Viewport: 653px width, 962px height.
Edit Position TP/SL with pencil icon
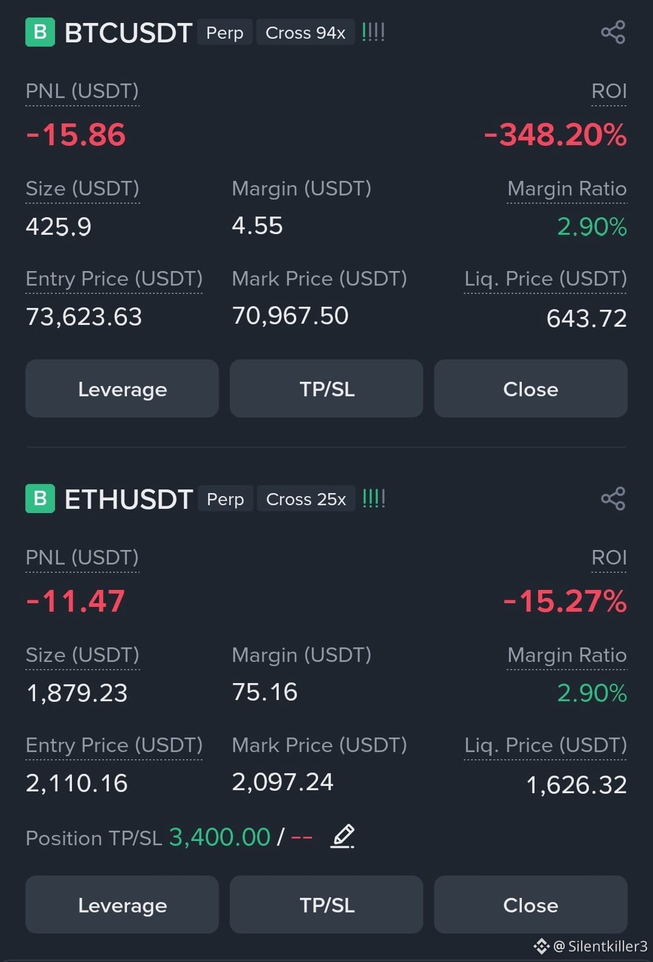pos(343,837)
